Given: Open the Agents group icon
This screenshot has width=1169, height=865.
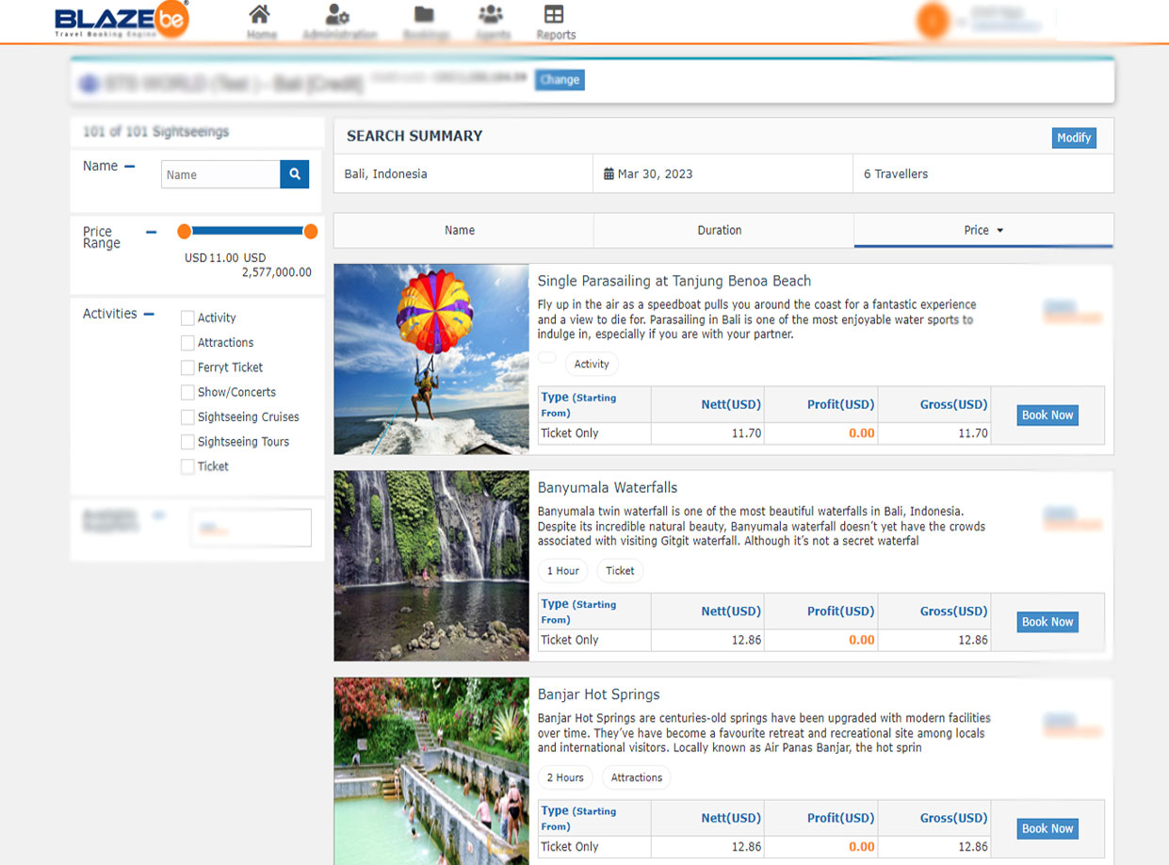Looking at the screenshot, I should tap(491, 15).
